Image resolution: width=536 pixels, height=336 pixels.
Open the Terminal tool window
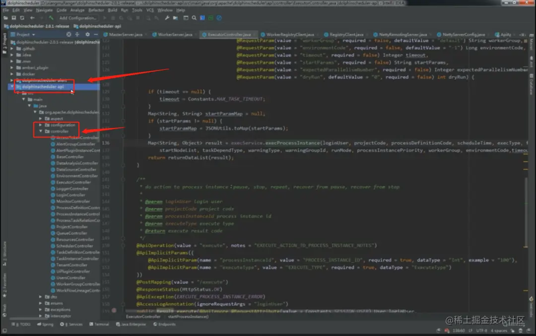click(x=99, y=325)
